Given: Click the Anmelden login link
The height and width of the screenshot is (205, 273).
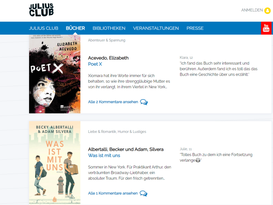Looking at the screenshot, I should point(252,10).
